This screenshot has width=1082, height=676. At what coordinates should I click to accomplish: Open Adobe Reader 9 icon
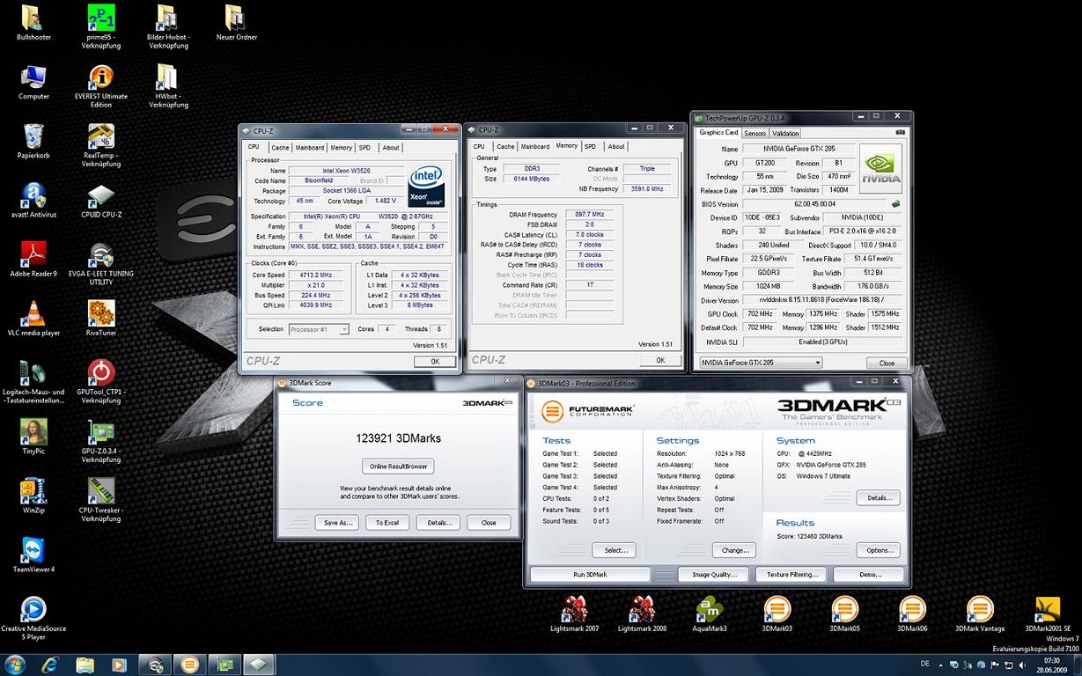point(33,253)
